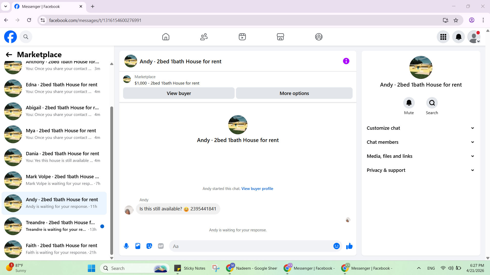The width and height of the screenshot is (490, 275).
Task: Click the More options button
Action: tap(294, 93)
